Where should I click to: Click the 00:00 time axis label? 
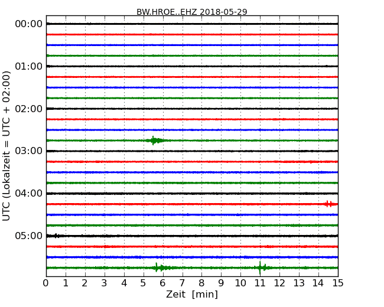pos(29,24)
